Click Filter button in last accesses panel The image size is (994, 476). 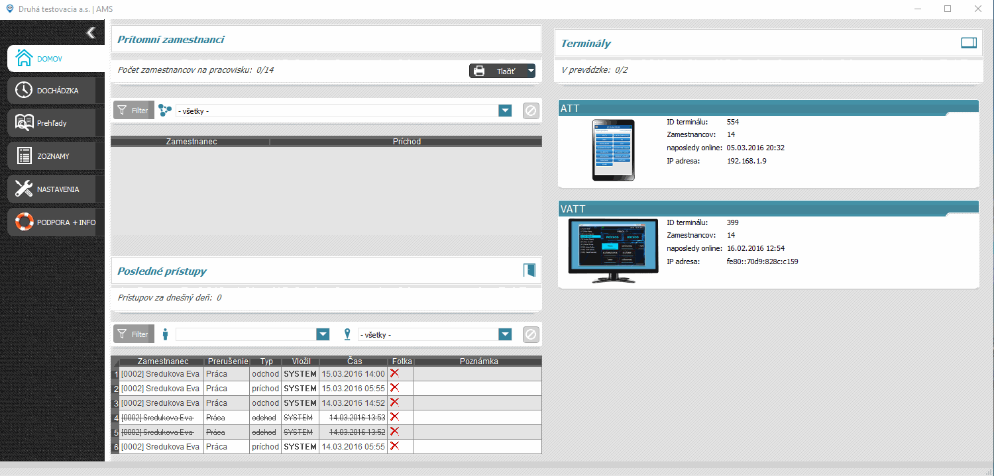(x=134, y=334)
